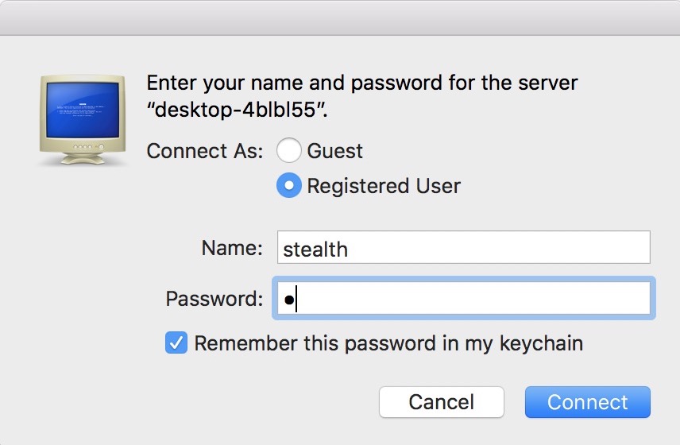Click the bullet character in the Password field
Screen dimensions: 680x445
click(289, 300)
